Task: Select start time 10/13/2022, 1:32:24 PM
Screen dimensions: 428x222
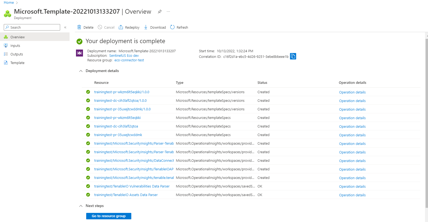Action: click(235, 51)
